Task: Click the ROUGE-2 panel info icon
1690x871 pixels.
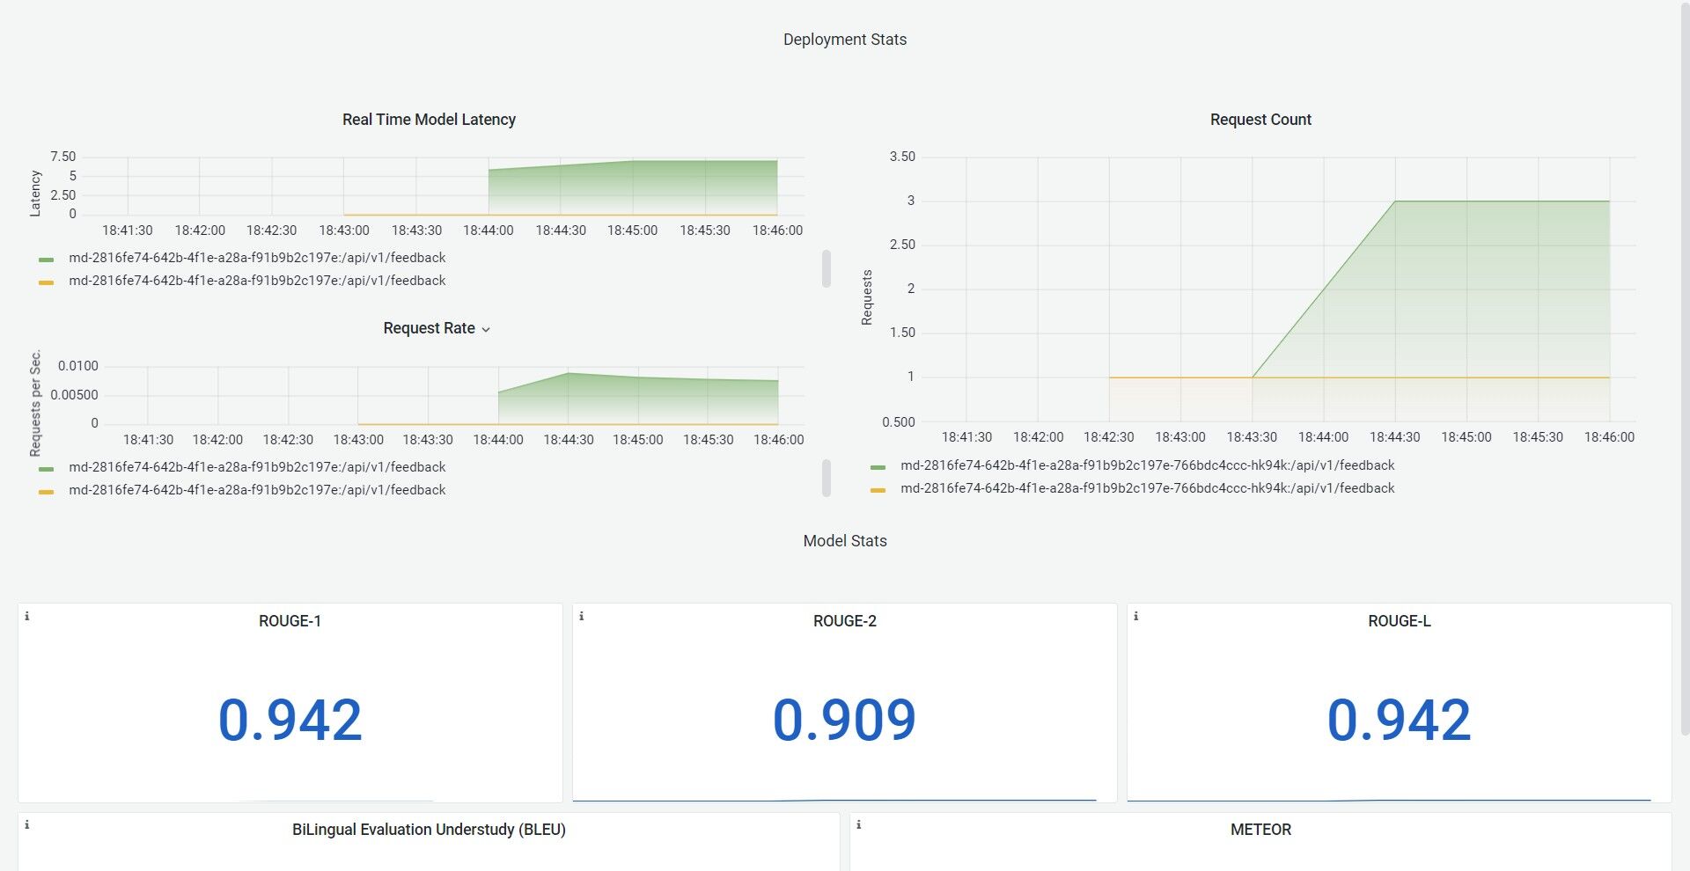Action: [x=582, y=617]
